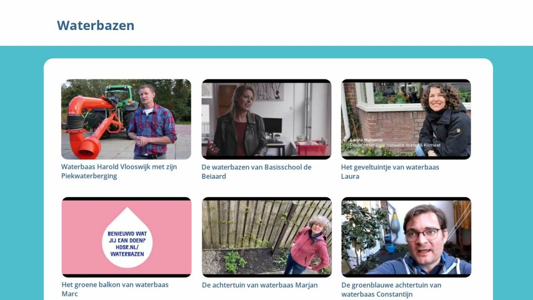Open the Basisschool de Beiaard video thumbnail
Screen dimensions: 533x300
coord(266,119)
